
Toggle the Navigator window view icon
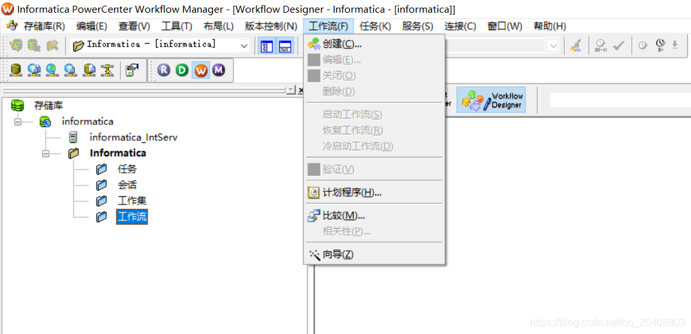click(x=267, y=46)
